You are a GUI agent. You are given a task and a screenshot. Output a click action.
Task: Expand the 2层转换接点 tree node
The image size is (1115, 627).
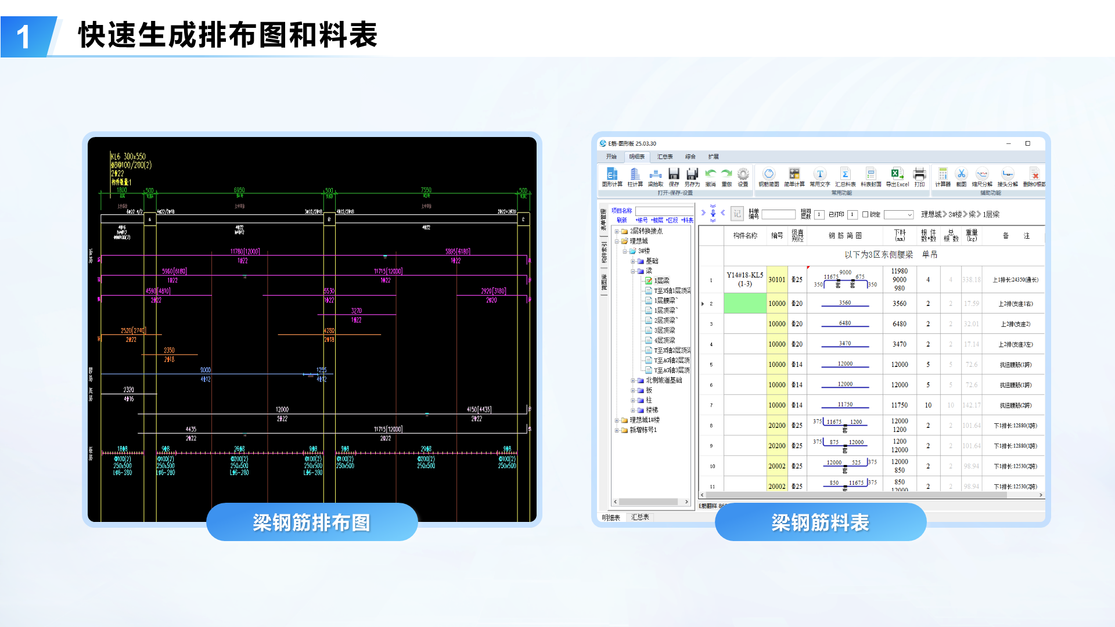617,231
